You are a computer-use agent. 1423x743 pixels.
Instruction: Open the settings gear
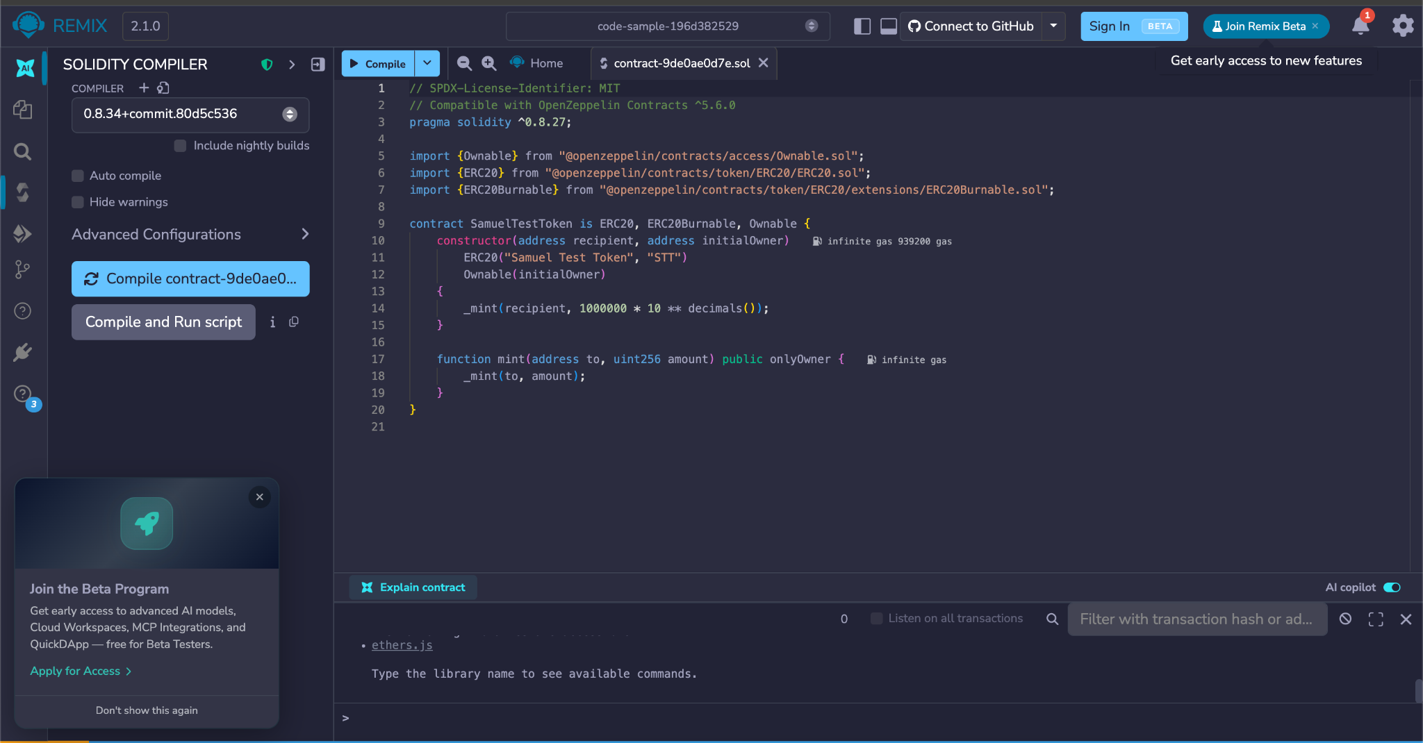point(1403,26)
